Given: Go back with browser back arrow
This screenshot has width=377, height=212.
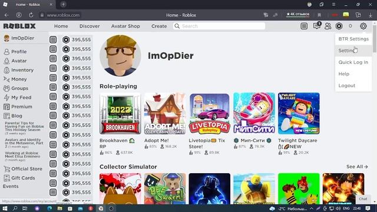Looking at the screenshot, I should [6, 15].
